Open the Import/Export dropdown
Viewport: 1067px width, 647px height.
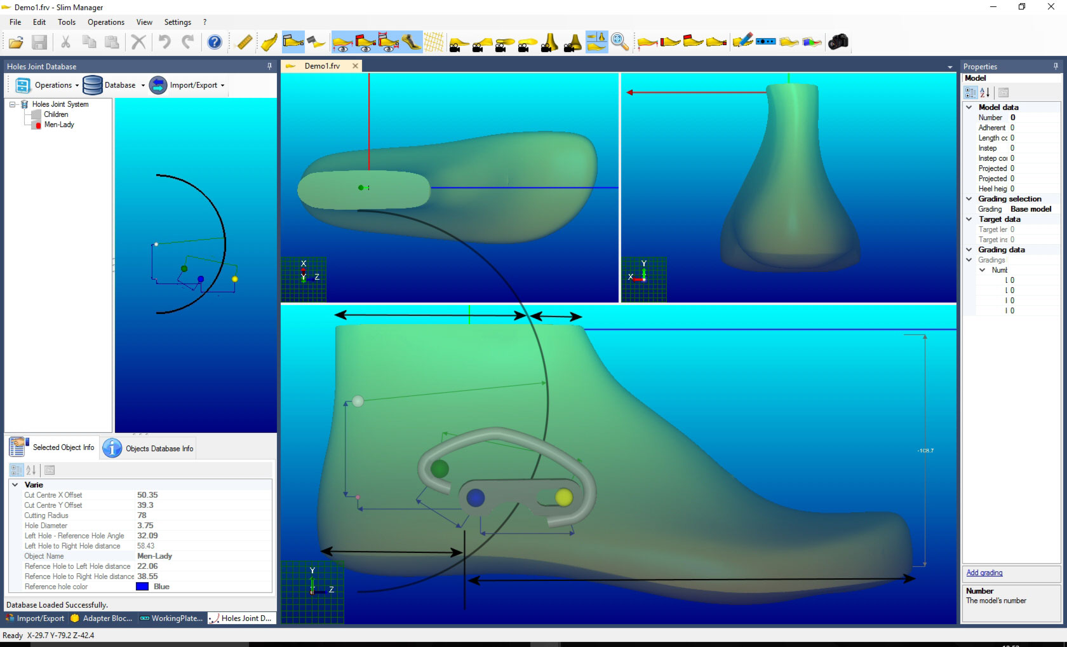tap(187, 85)
